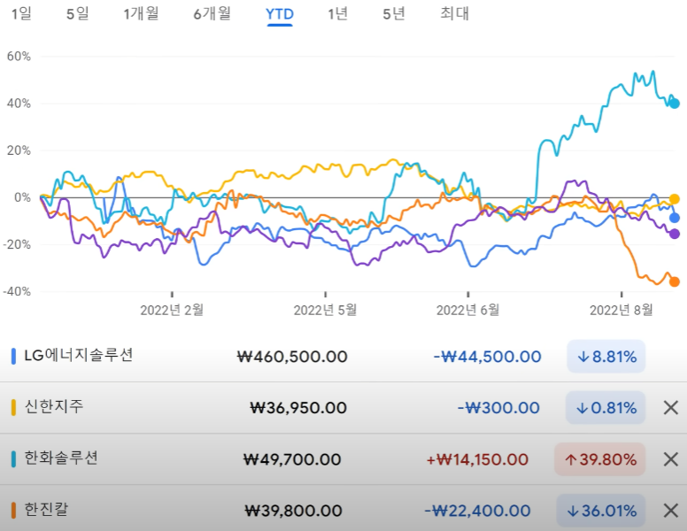This screenshot has height=531, width=687.
Task: Click the yellow endpoint dot at 0%
Action: click(675, 198)
